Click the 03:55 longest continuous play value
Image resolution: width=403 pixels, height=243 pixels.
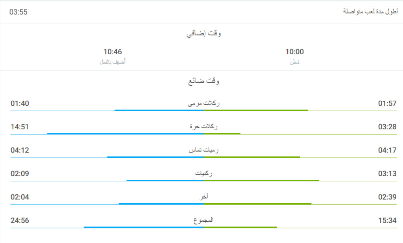[18, 12]
